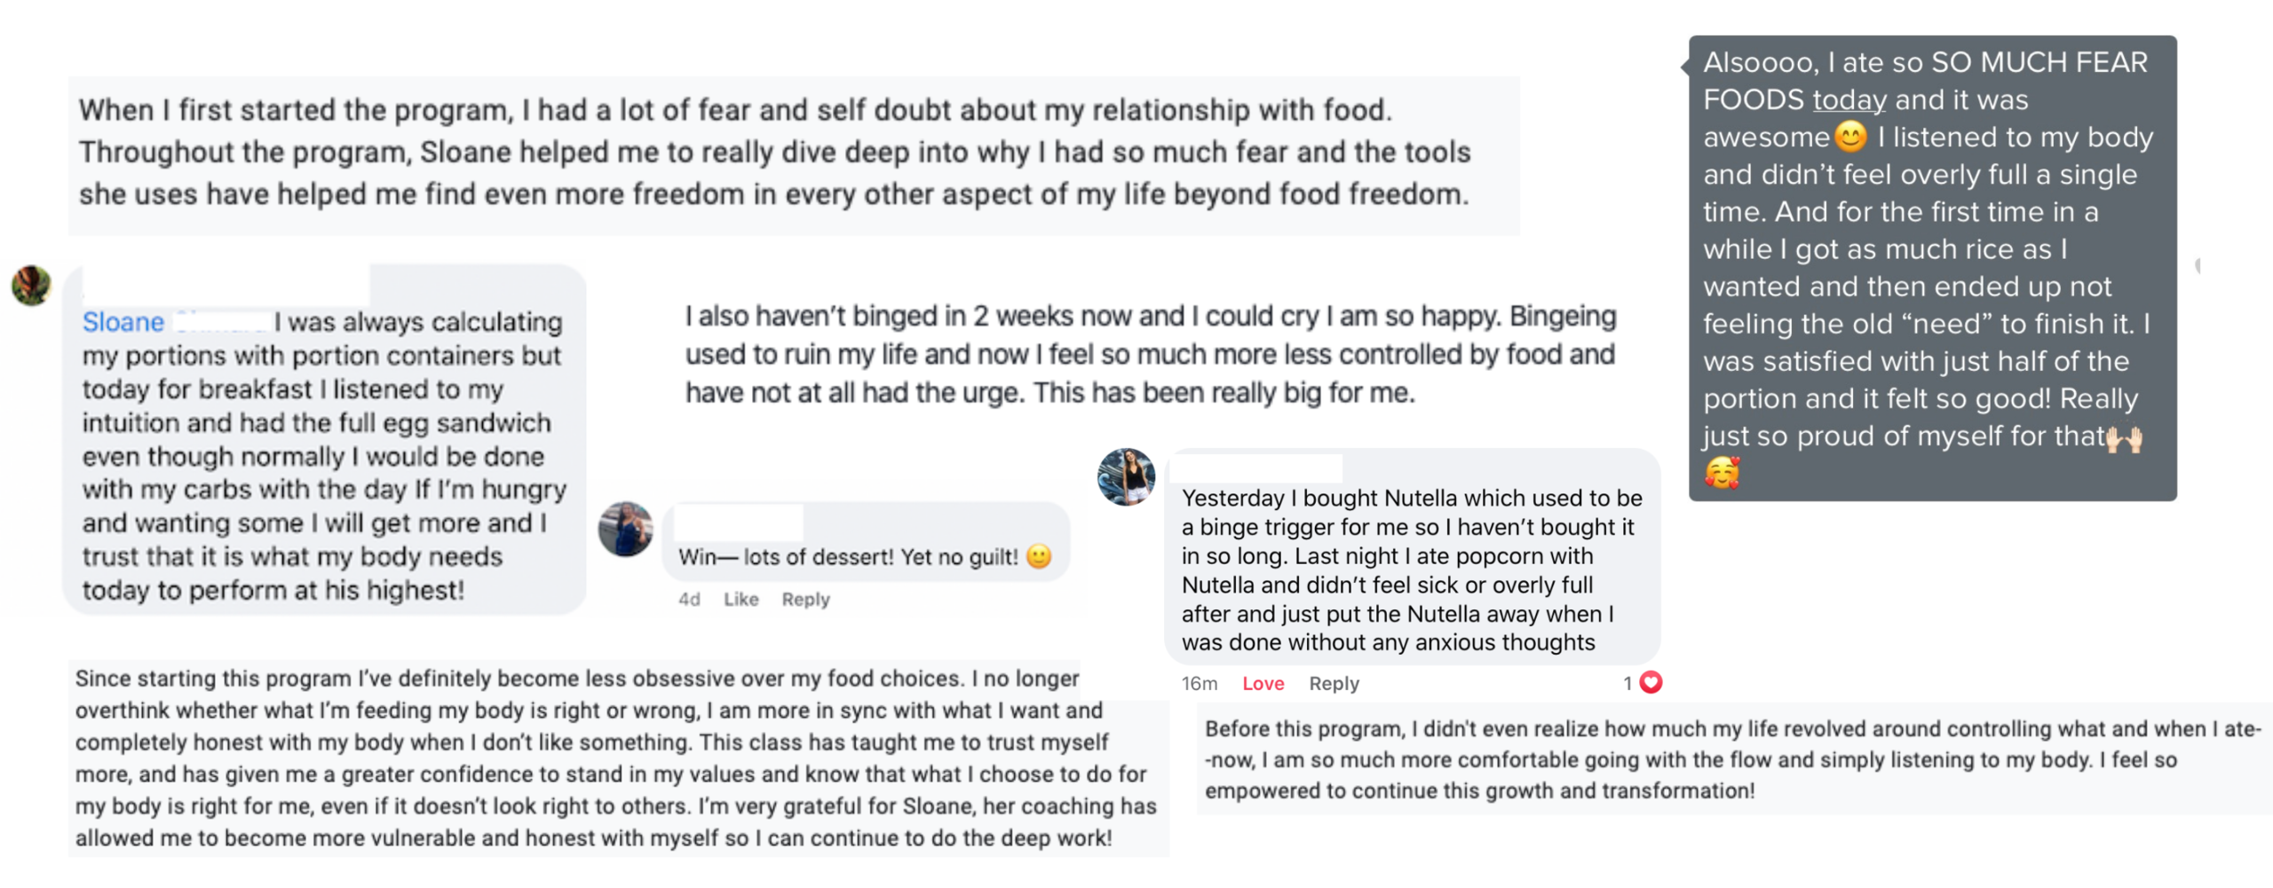Screen dimensions: 2273x888
Task: Click the blue Sloane name link
Action: (123, 322)
